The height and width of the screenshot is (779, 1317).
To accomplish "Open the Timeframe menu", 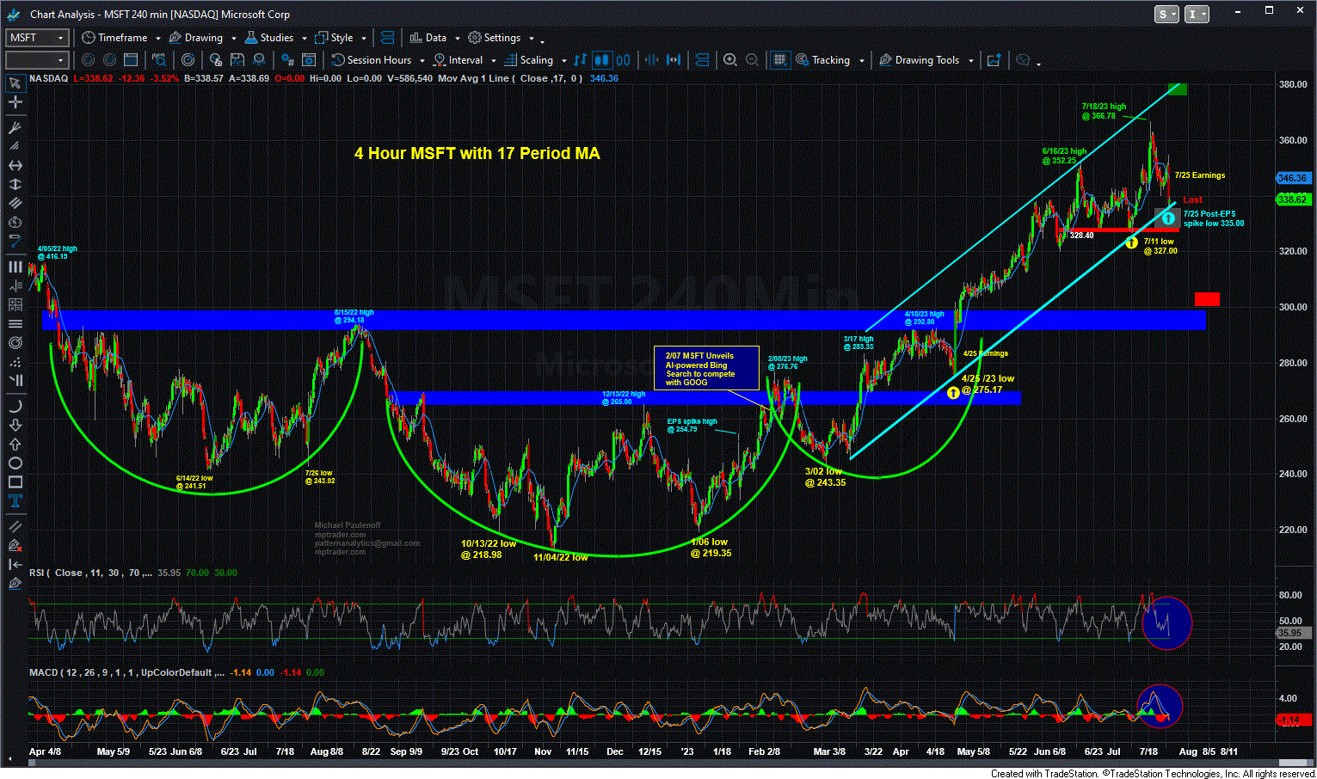I will [x=116, y=38].
